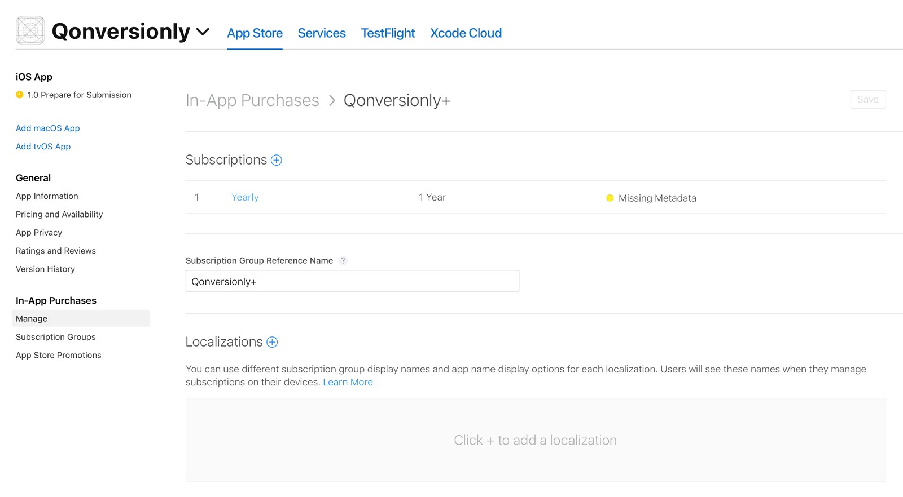The image size is (903, 497).
Task: Open the Yearly subscription link
Action: (245, 197)
